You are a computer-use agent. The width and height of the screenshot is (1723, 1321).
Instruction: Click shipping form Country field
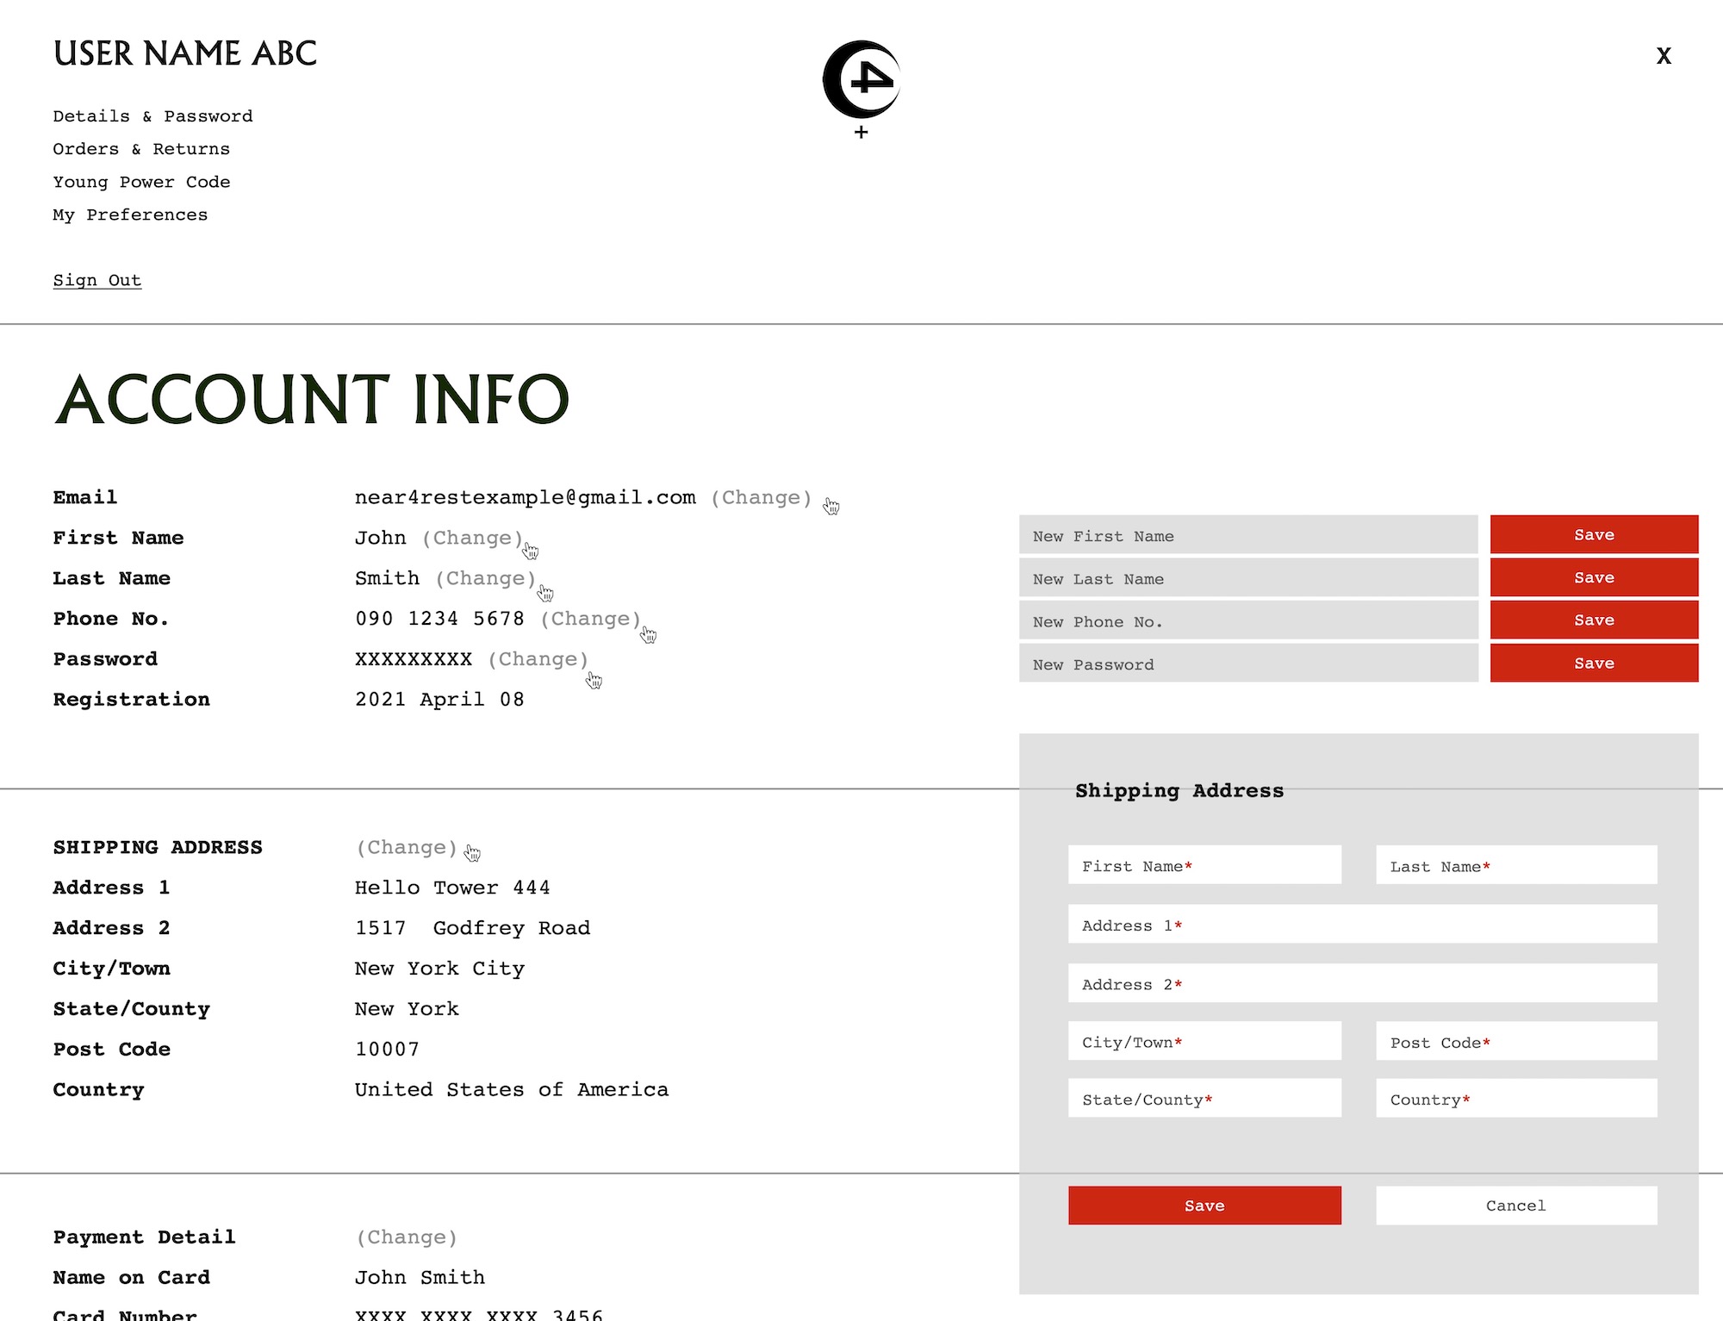[1516, 1099]
